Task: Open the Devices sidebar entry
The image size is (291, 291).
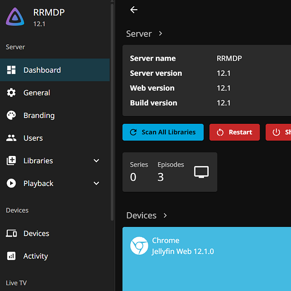Action: click(55, 233)
